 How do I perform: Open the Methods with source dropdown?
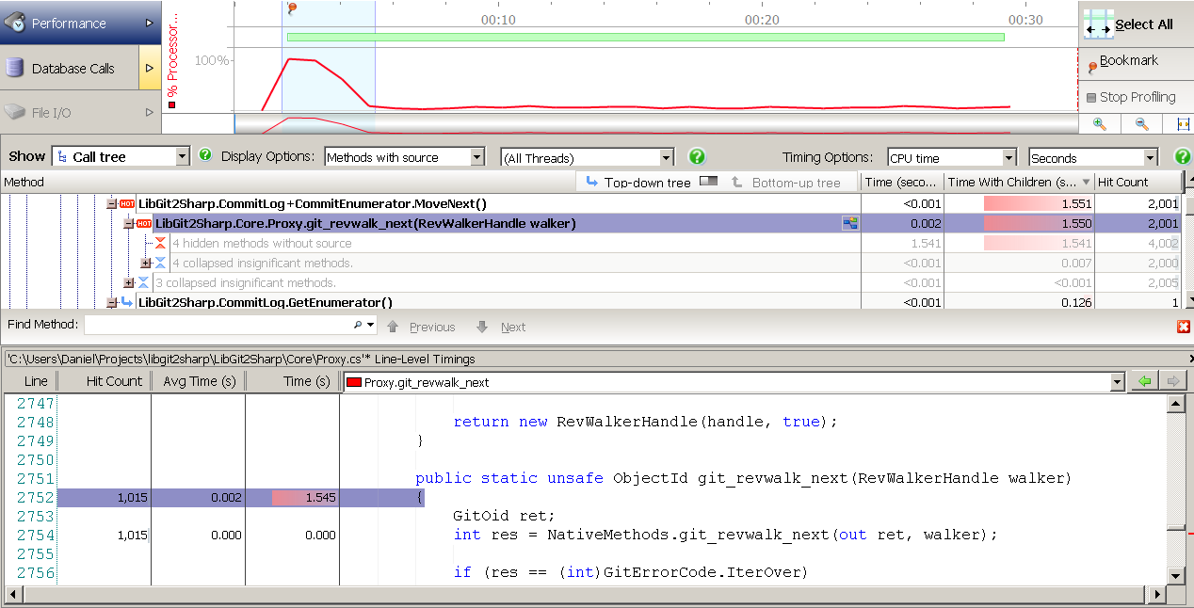(x=404, y=157)
